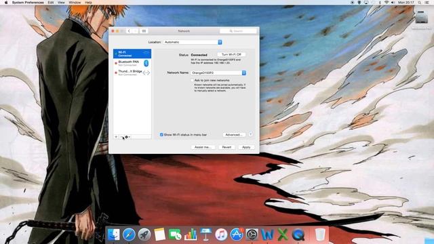Launch Microsoft Word from the Dock
The height and width of the screenshot is (244, 434).
click(x=267, y=235)
